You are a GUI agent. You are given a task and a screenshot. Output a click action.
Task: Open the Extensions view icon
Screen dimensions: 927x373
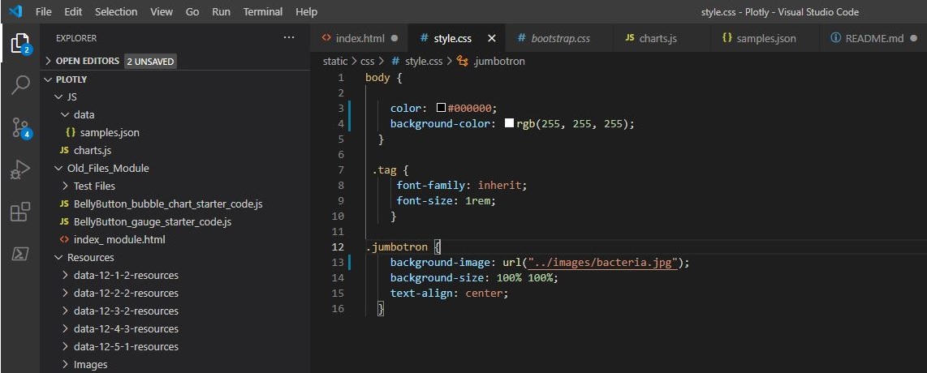[20, 212]
